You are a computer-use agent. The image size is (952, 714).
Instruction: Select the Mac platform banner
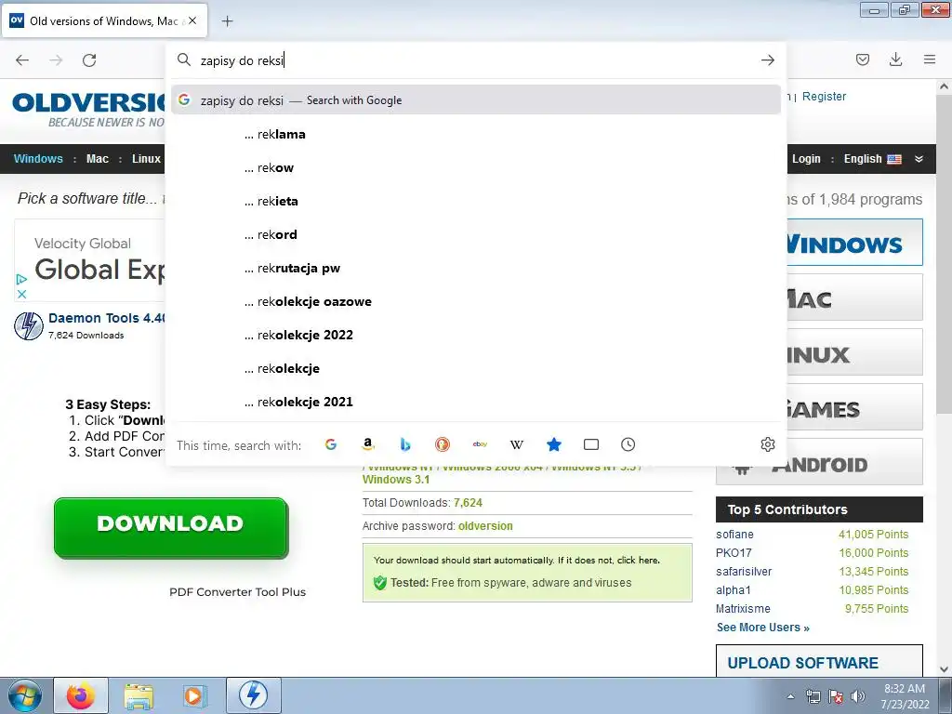pyautogui.click(x=855, y=297)
